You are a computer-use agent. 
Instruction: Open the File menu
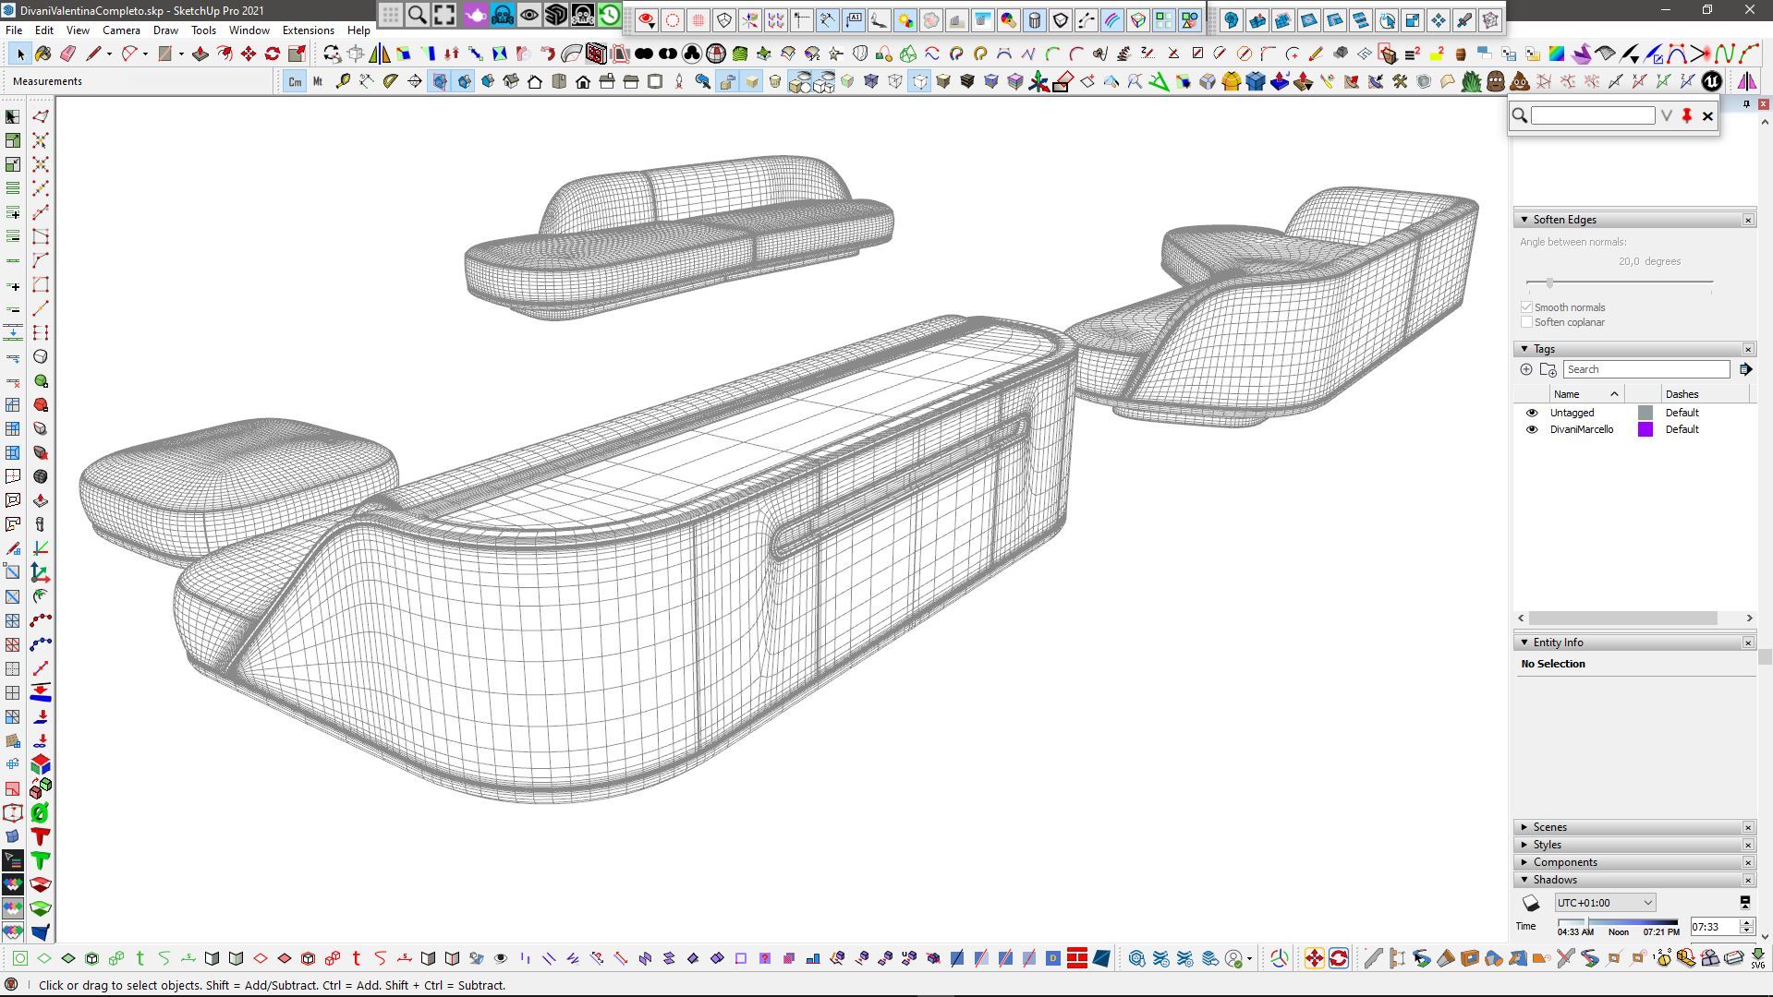(14, 30)
